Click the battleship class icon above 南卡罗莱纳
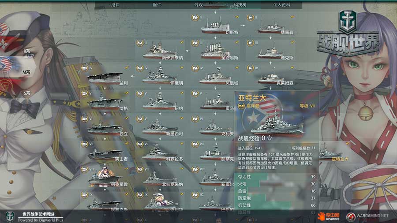Screen dimensions: 397x223 pos(140,43)
